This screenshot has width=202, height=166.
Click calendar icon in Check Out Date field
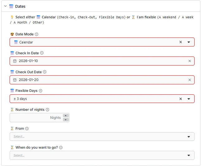[15, 80]
